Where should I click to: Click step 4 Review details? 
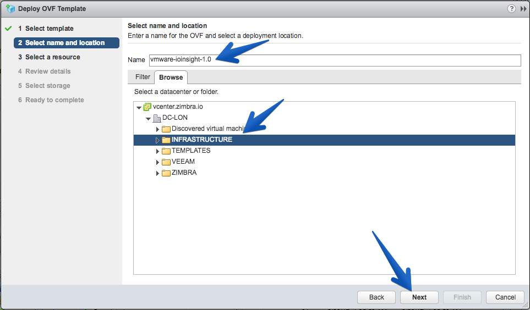click(44, 71)
